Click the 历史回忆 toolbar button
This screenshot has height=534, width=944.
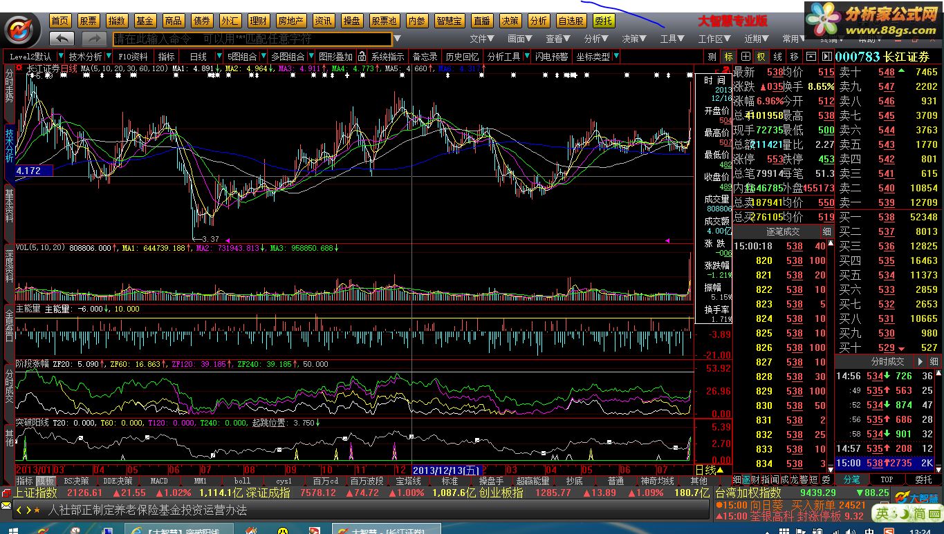pos(462,57)
